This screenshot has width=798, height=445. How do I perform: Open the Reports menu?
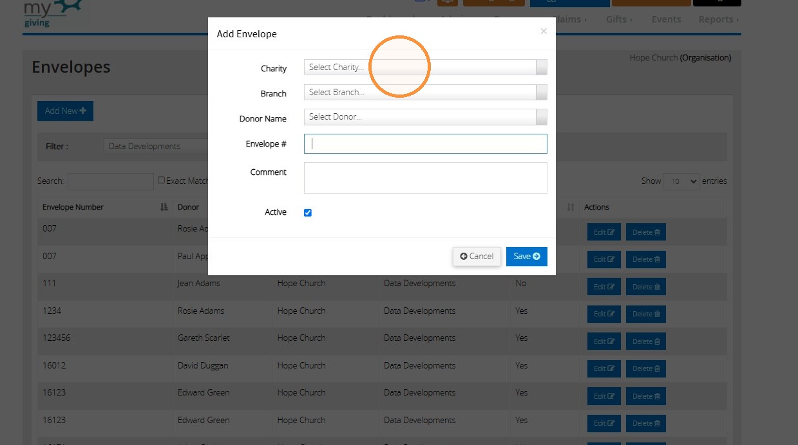coord(719,19)
